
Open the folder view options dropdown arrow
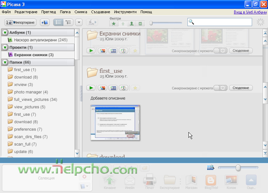point(79,22)
